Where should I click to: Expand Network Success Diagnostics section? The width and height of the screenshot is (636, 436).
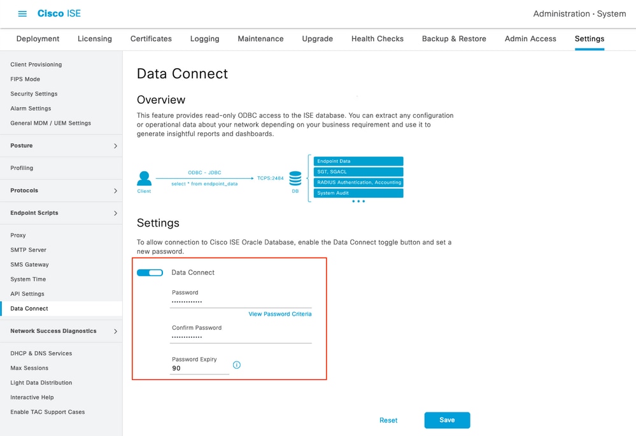click(x=61, y=331)
